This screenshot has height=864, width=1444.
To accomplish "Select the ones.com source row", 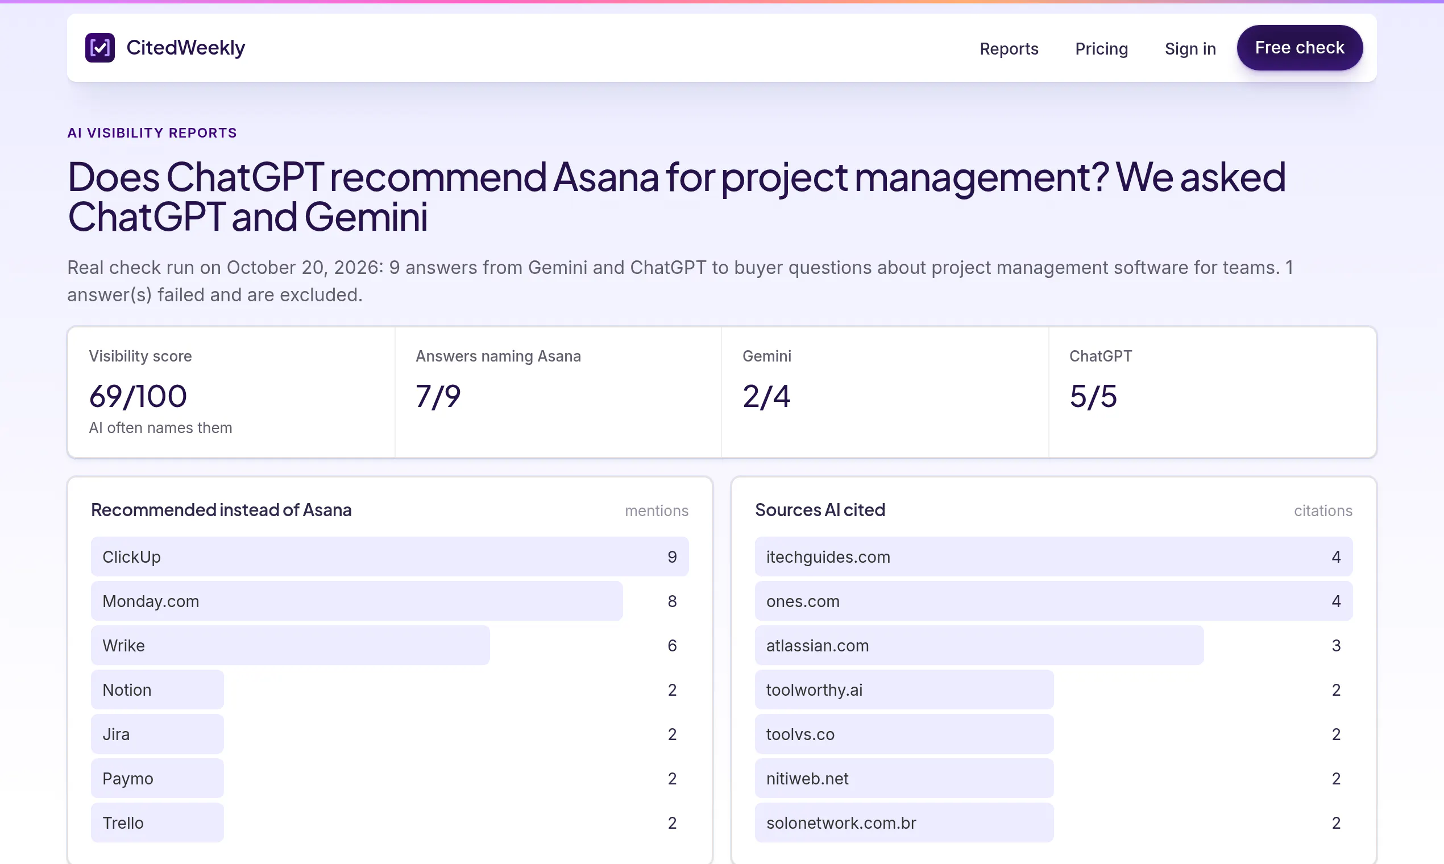I will (1053, 601).
